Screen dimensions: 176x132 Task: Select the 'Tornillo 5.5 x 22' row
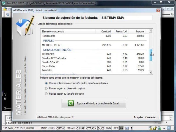93,62
